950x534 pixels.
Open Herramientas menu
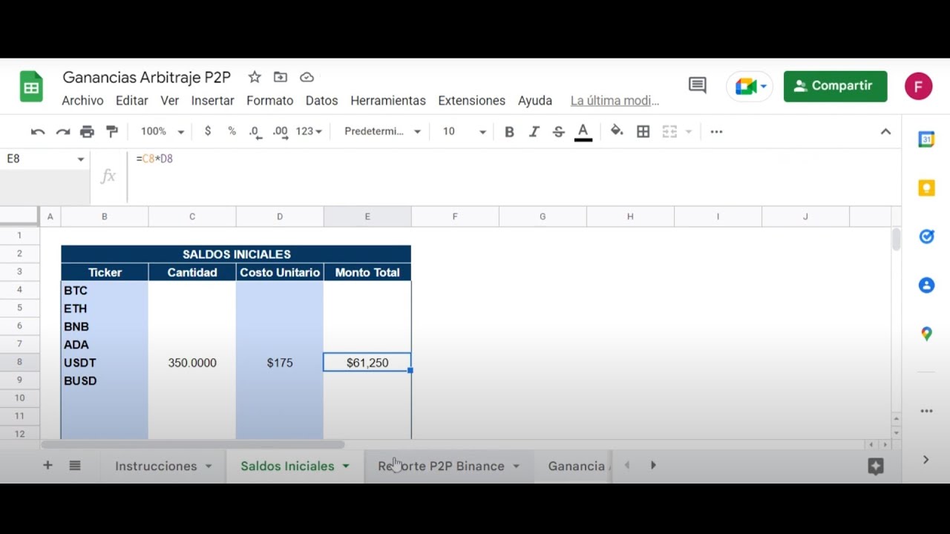point(388,101)
